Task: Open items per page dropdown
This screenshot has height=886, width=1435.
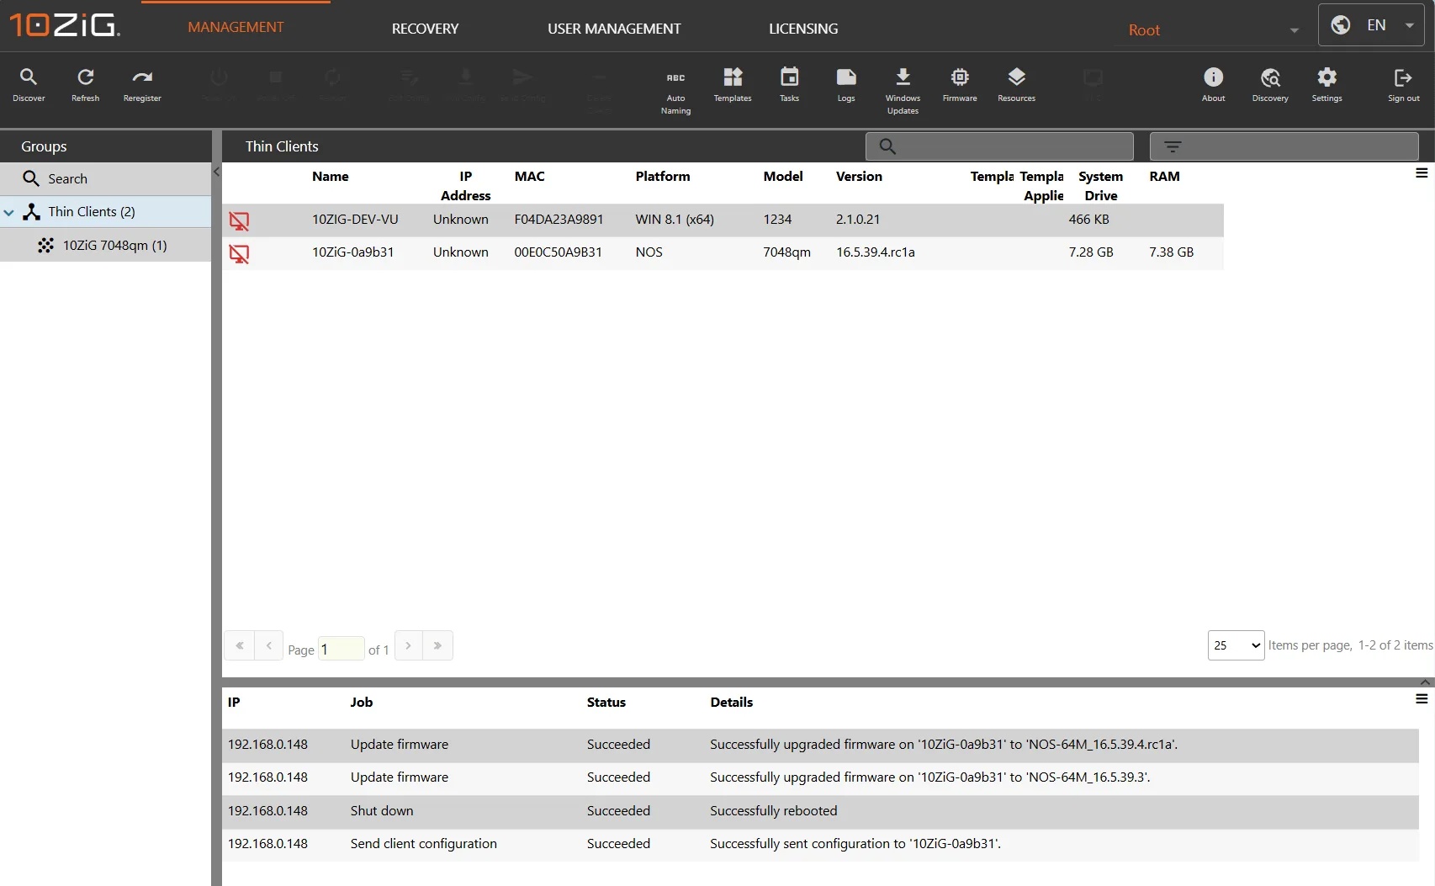Action: [1236, 645]
